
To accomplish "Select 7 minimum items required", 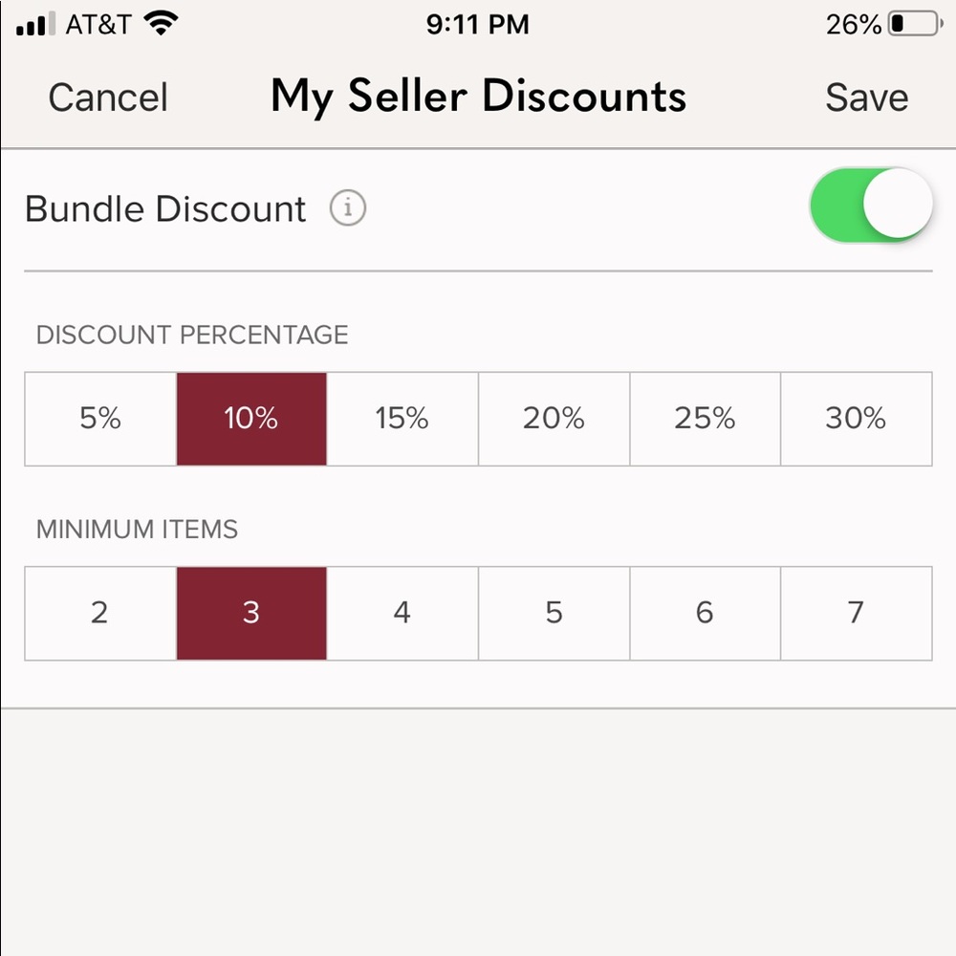I will pos(855,613).
